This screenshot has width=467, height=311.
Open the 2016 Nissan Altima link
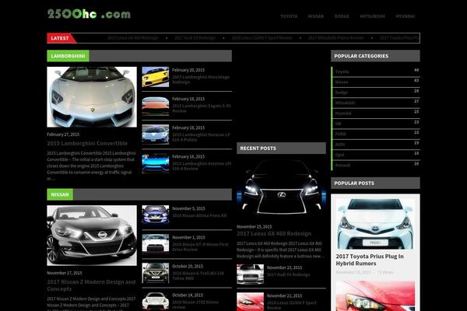click(199, 215)
